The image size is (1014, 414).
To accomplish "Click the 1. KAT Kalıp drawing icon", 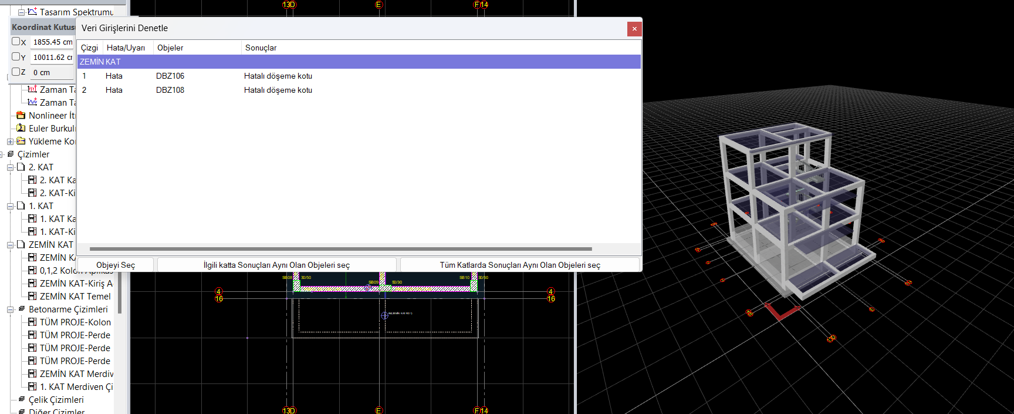I will click(x=32, y=218).
